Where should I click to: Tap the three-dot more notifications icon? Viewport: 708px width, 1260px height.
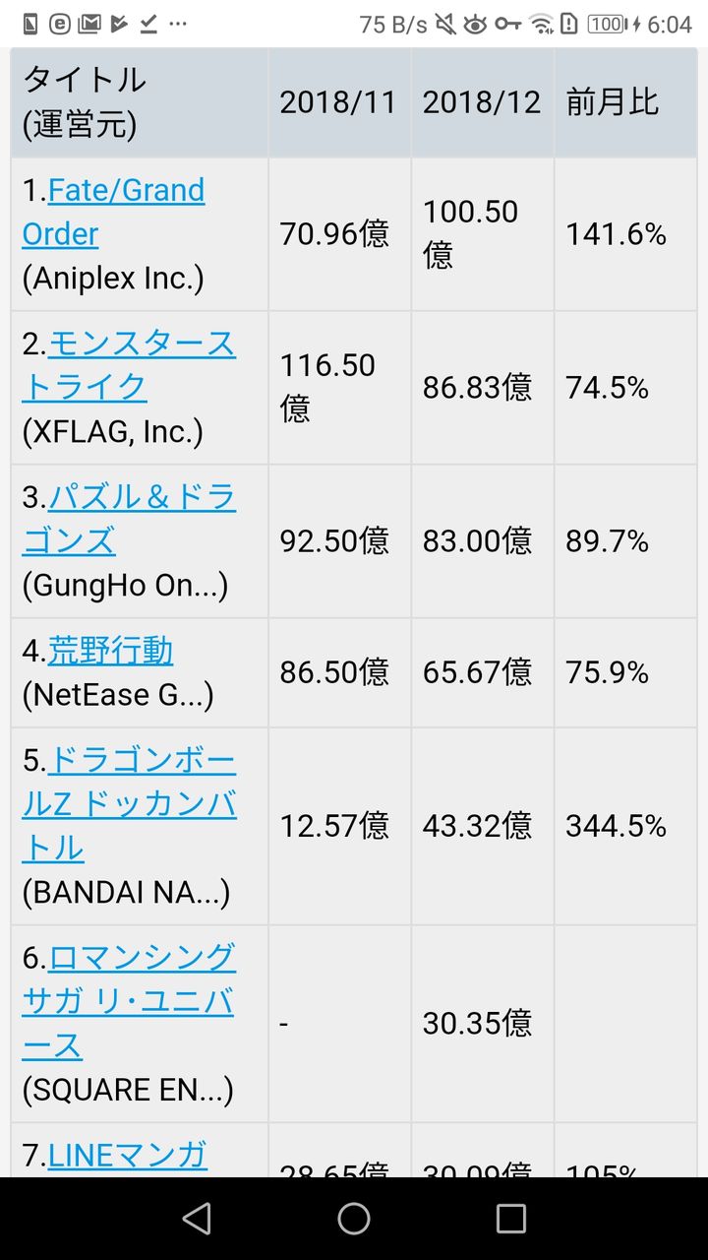coord(177,24)
